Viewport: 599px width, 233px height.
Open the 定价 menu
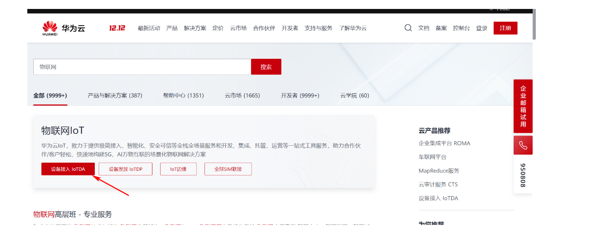pyautogui.click(x=218, y=28)
